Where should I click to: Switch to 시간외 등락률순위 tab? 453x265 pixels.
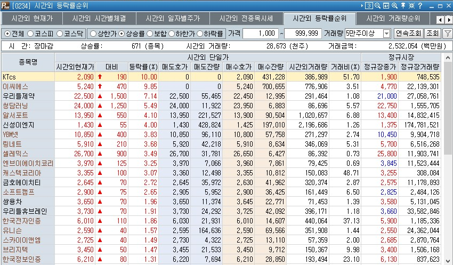pyautogui.click(x=320, y=19)
